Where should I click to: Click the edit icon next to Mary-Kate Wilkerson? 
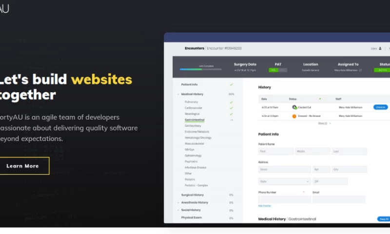(361, 70)
